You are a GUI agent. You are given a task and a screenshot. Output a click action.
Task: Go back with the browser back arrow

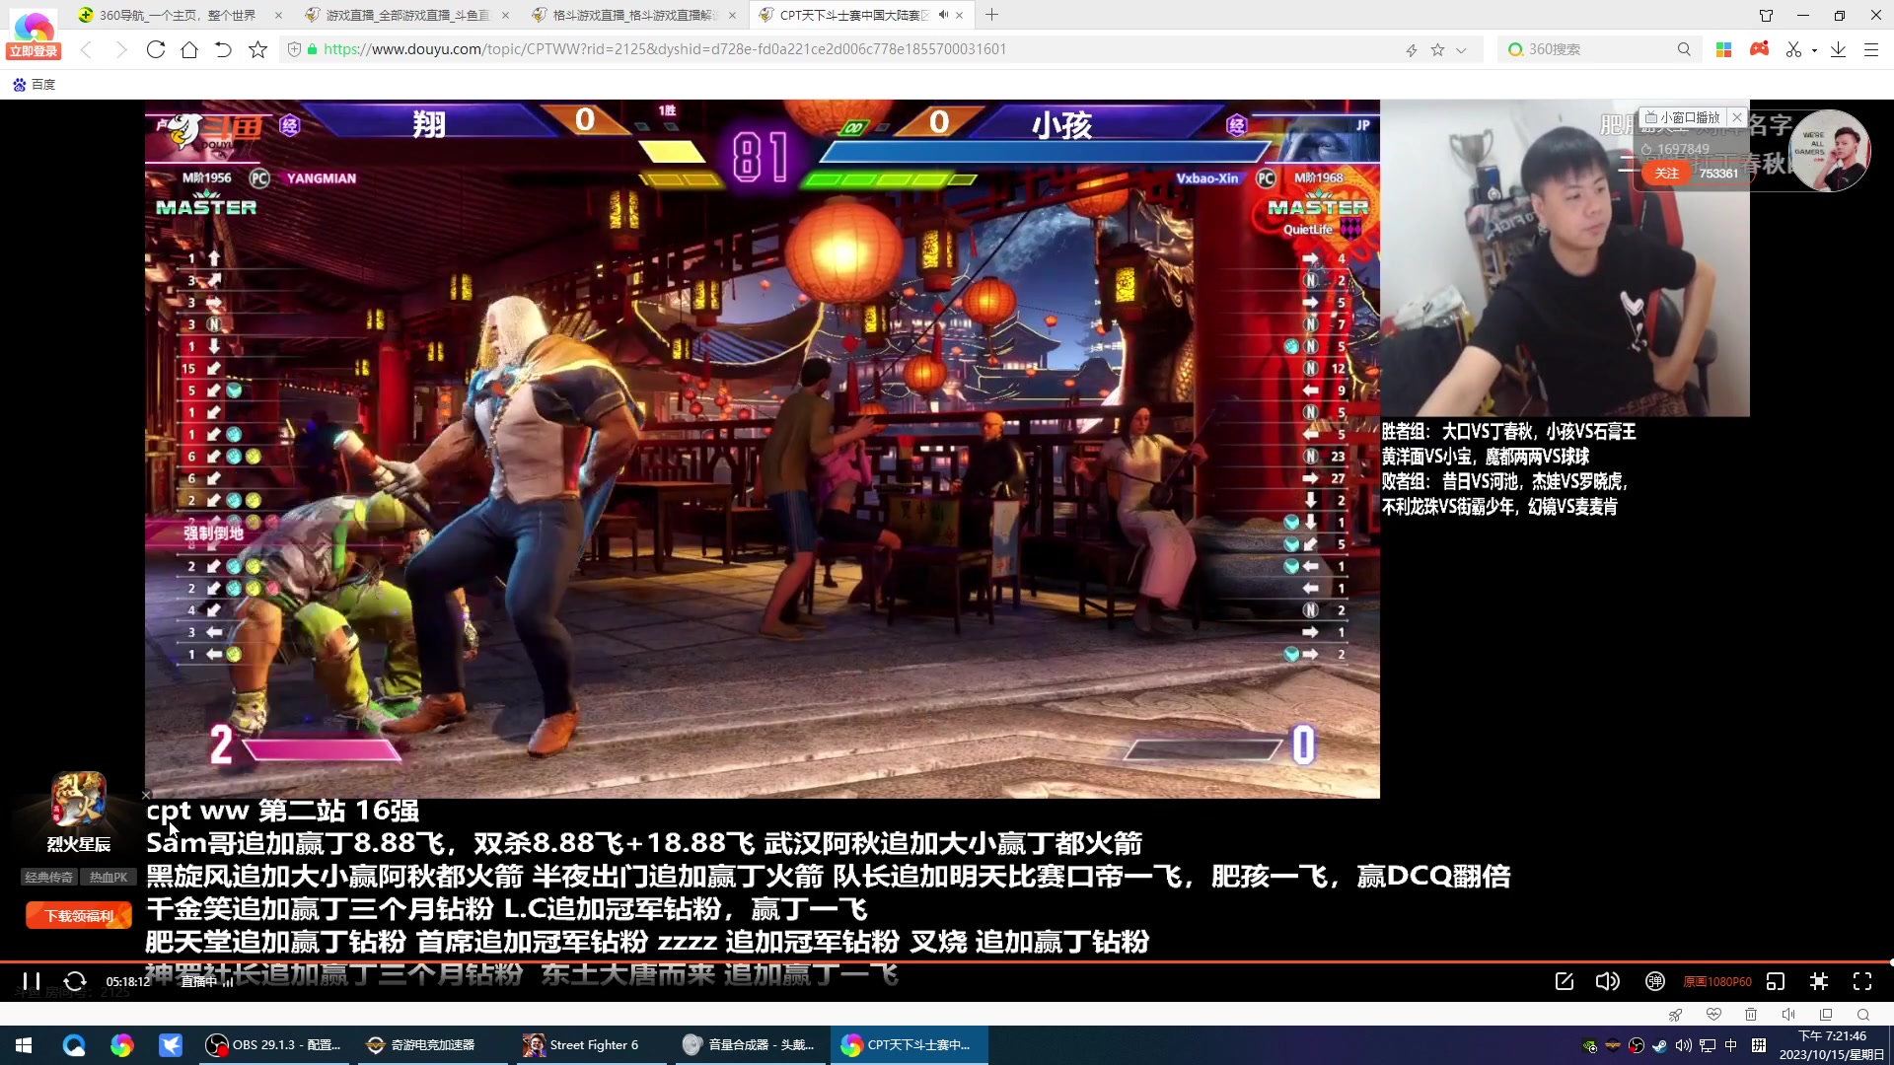point(87,49)
